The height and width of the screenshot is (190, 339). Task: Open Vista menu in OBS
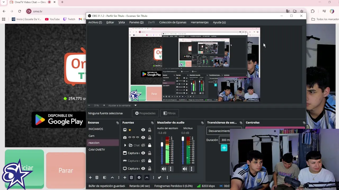tap(122, 22)
